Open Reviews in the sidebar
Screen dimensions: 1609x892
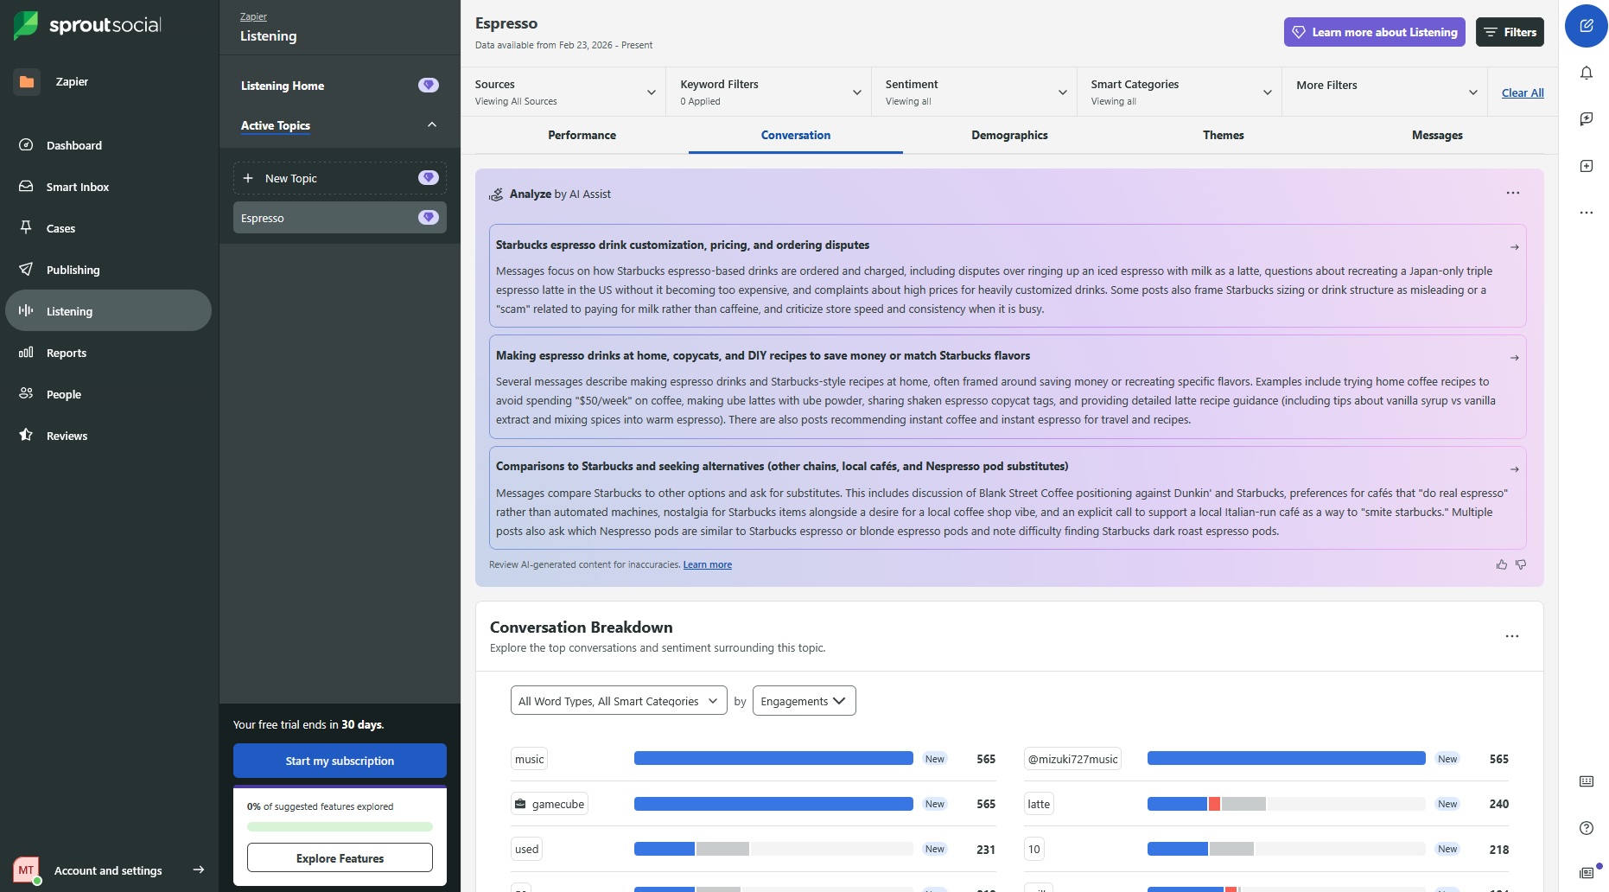click(x=108, y=436)
